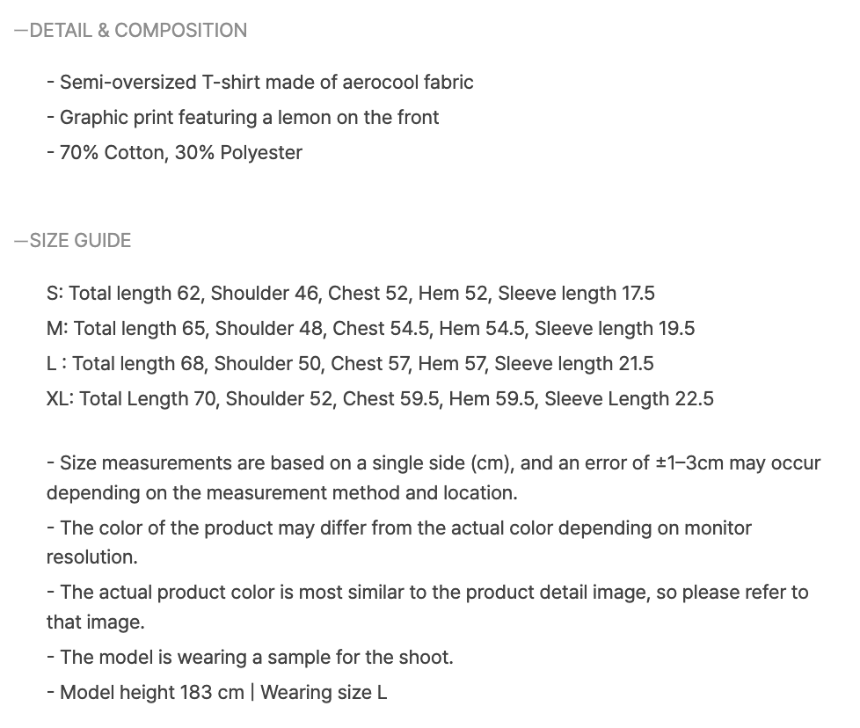The image size is (860, 728).
Task: Click the size L measurements row
Action: point(350,363)
